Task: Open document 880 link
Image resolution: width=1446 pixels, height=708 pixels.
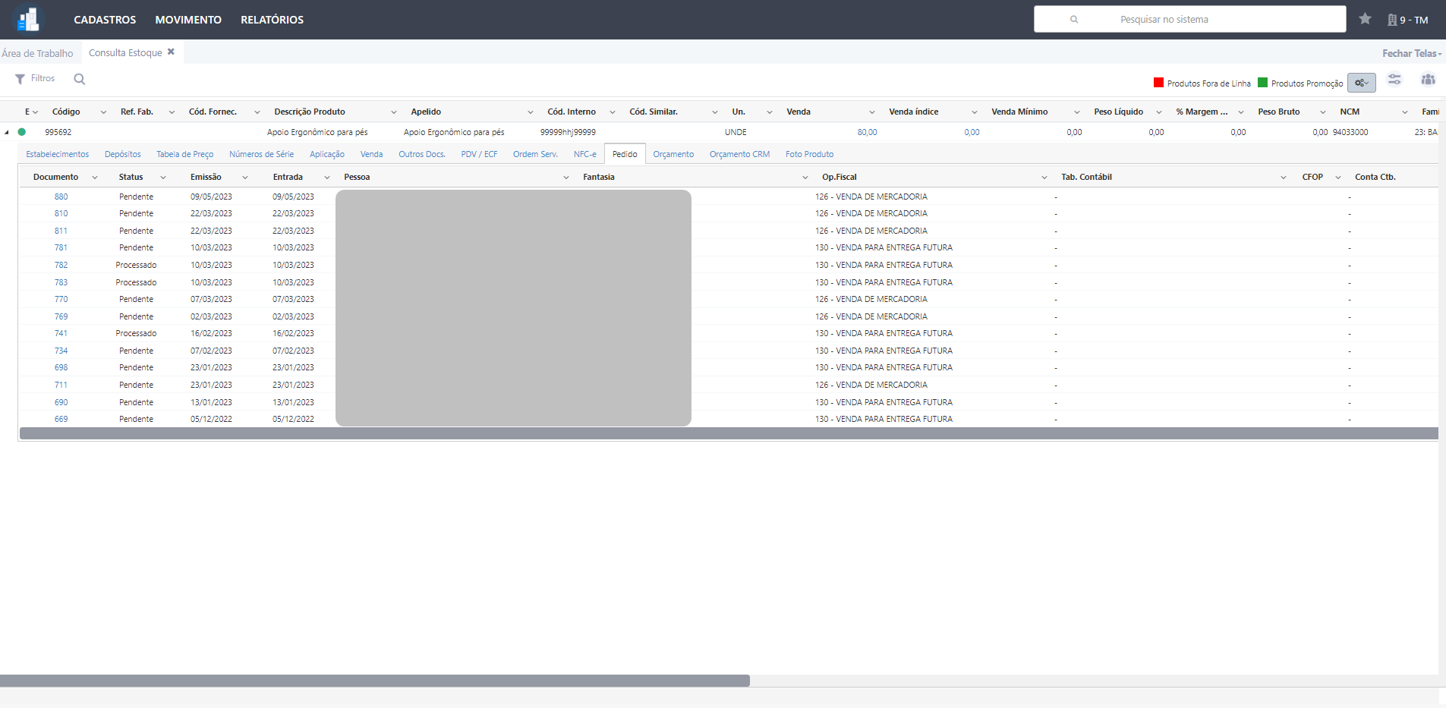Action: pyautogui.click(x=61, y=197)
